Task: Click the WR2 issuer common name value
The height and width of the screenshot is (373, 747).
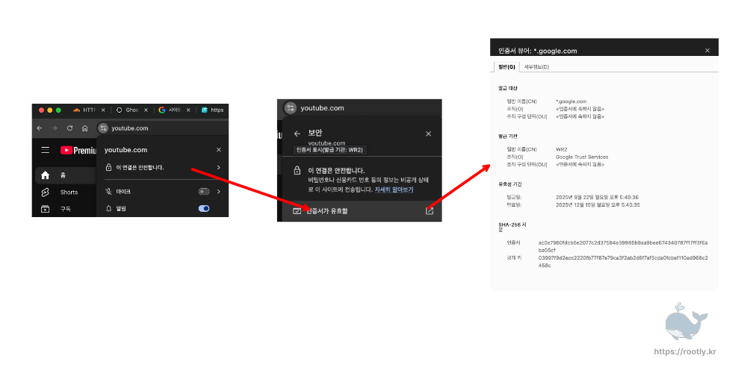Action: coord(562,149)
